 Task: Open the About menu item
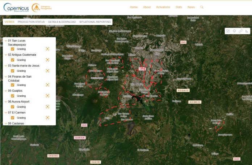(147, 7)
